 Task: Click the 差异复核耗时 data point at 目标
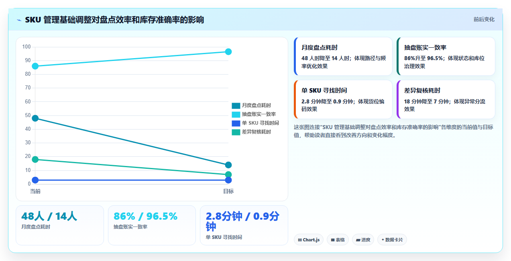point(228,174)
